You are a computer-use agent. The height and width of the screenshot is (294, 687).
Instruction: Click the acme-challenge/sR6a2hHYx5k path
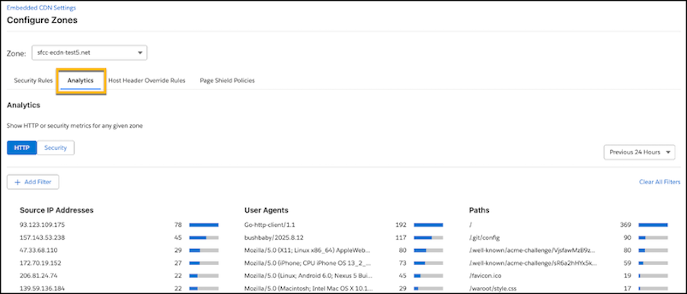click(x=533, y=263)
